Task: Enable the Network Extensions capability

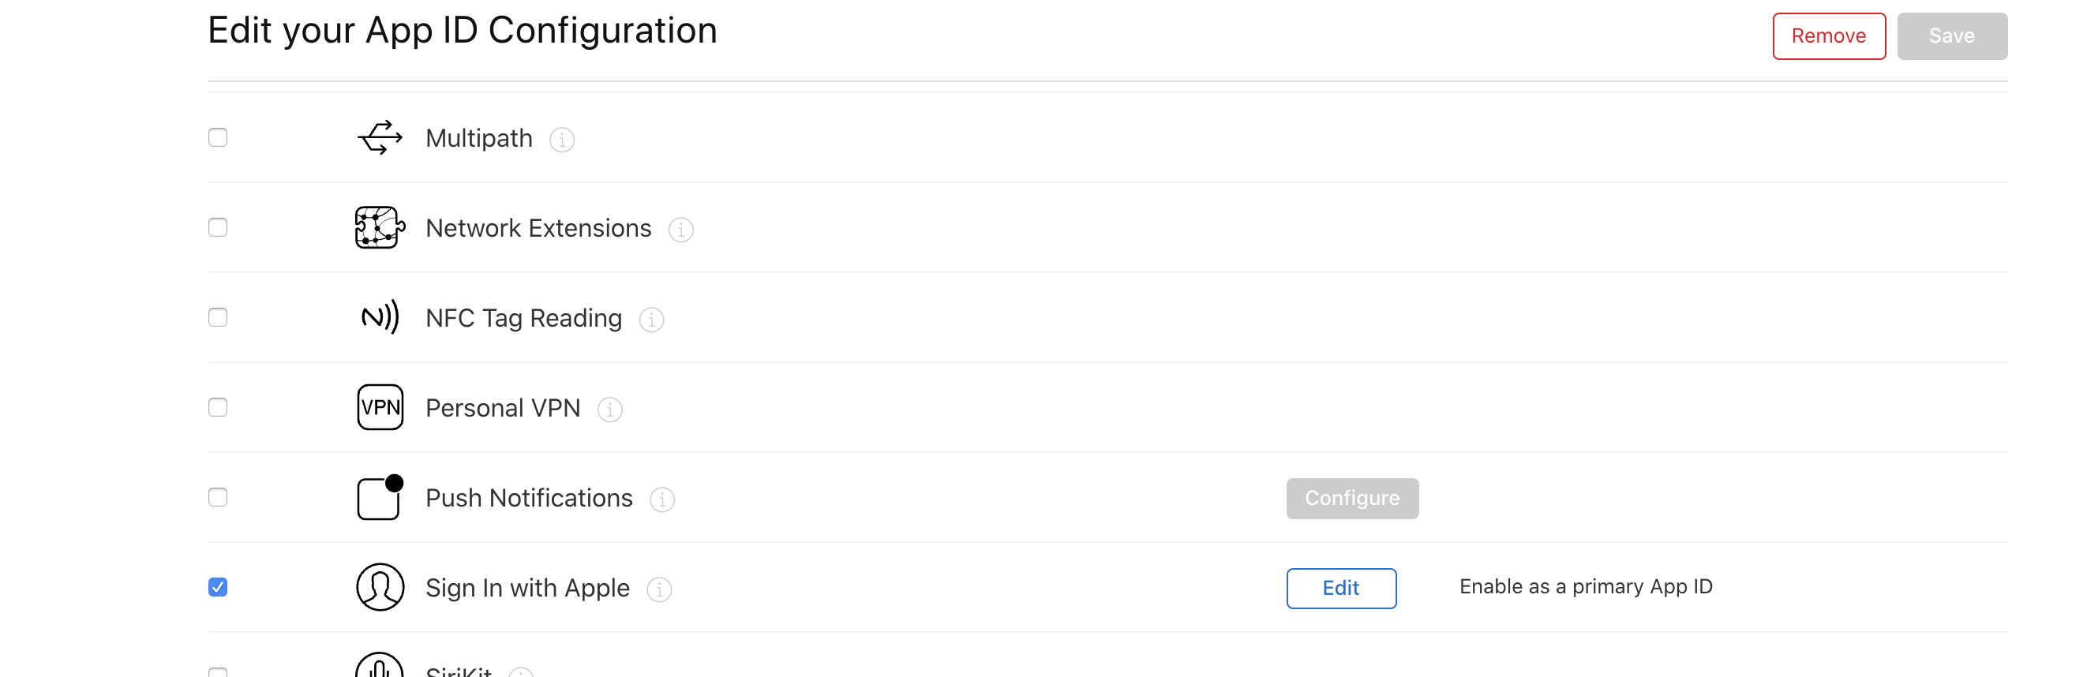Action: (x=218, y=227)
